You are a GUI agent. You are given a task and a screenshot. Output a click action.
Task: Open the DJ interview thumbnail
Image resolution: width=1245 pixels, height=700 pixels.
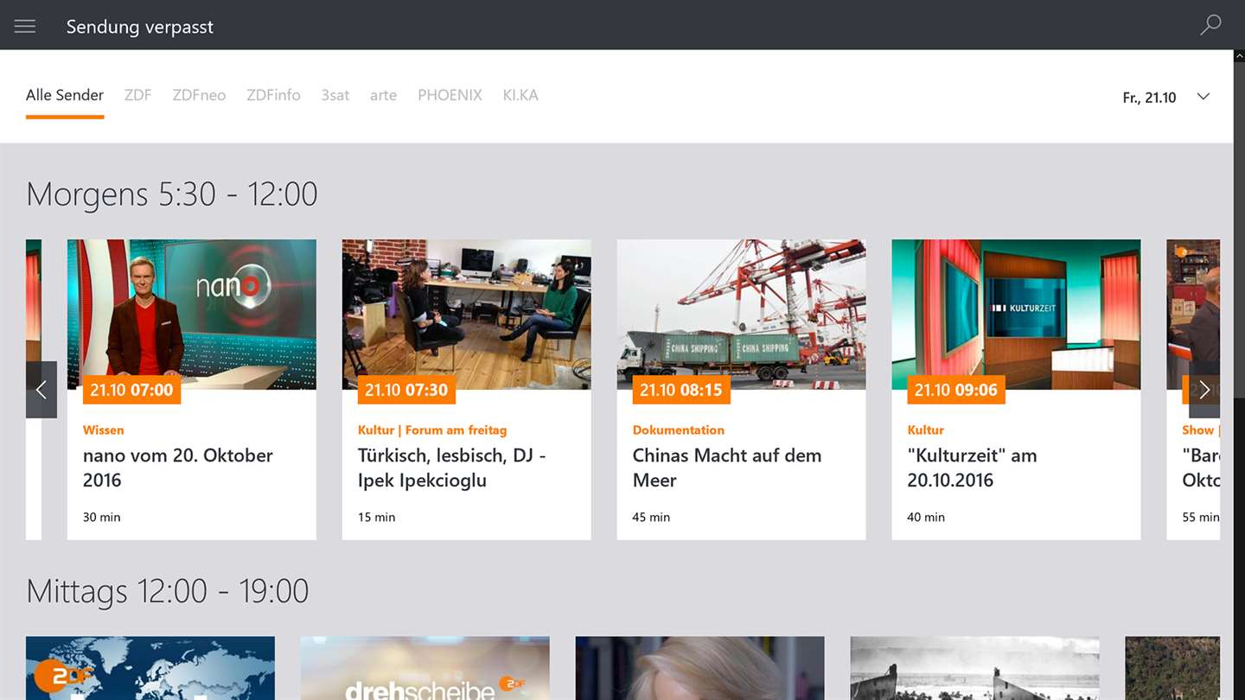click(x=467, y=315)
